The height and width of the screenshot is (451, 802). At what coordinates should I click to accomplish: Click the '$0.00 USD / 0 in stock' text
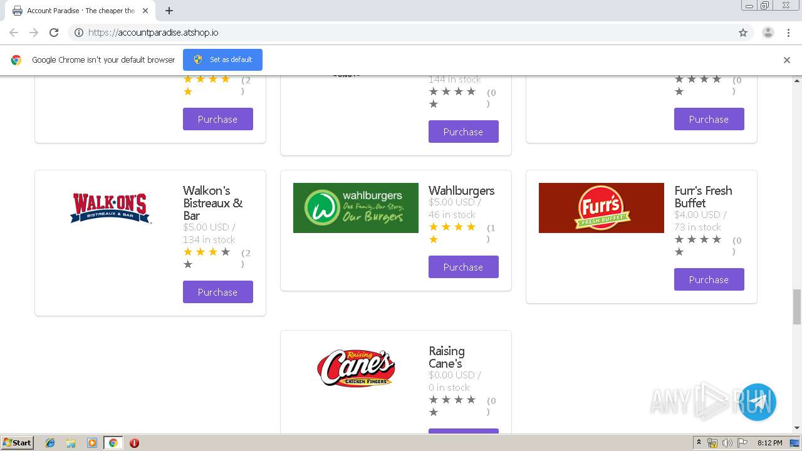tap(455, 381)
